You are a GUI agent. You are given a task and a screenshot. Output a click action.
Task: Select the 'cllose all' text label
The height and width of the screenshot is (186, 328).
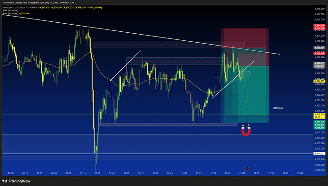coord(278,108)
